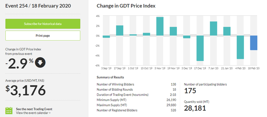Select the 17 Dec '19 negative bar
Viewport: 267px width, 117px height.
200,48
